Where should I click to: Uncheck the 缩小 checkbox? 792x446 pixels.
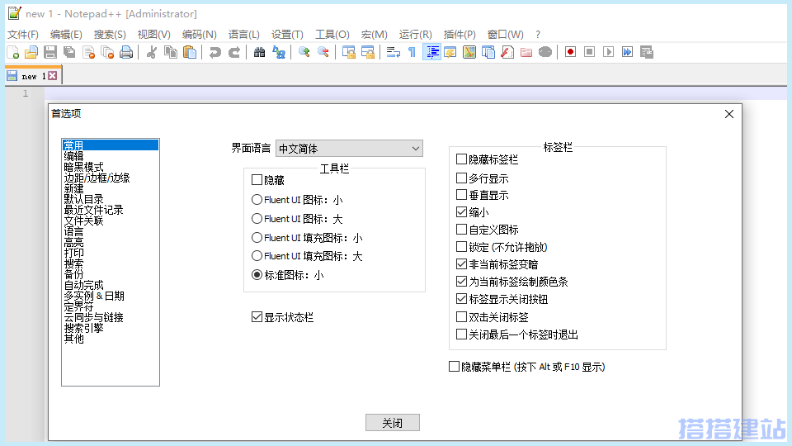pyautogui.click(x=461, y=212)
